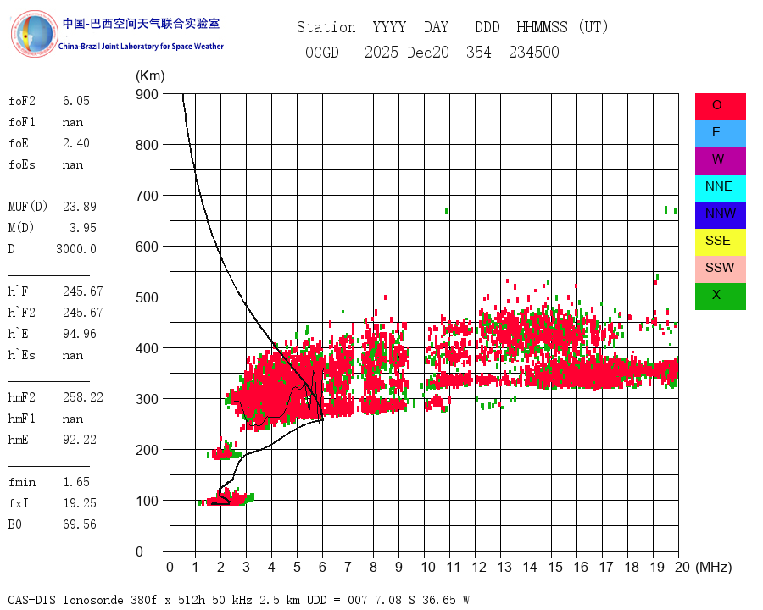Viewport: 763px width, 610px height.
Task: Click the (MHz) axis unit label
Action: coord(714,567)
